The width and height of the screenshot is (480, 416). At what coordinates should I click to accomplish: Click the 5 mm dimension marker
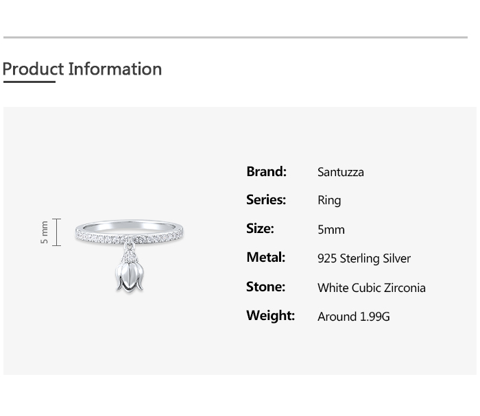point(51,232)
